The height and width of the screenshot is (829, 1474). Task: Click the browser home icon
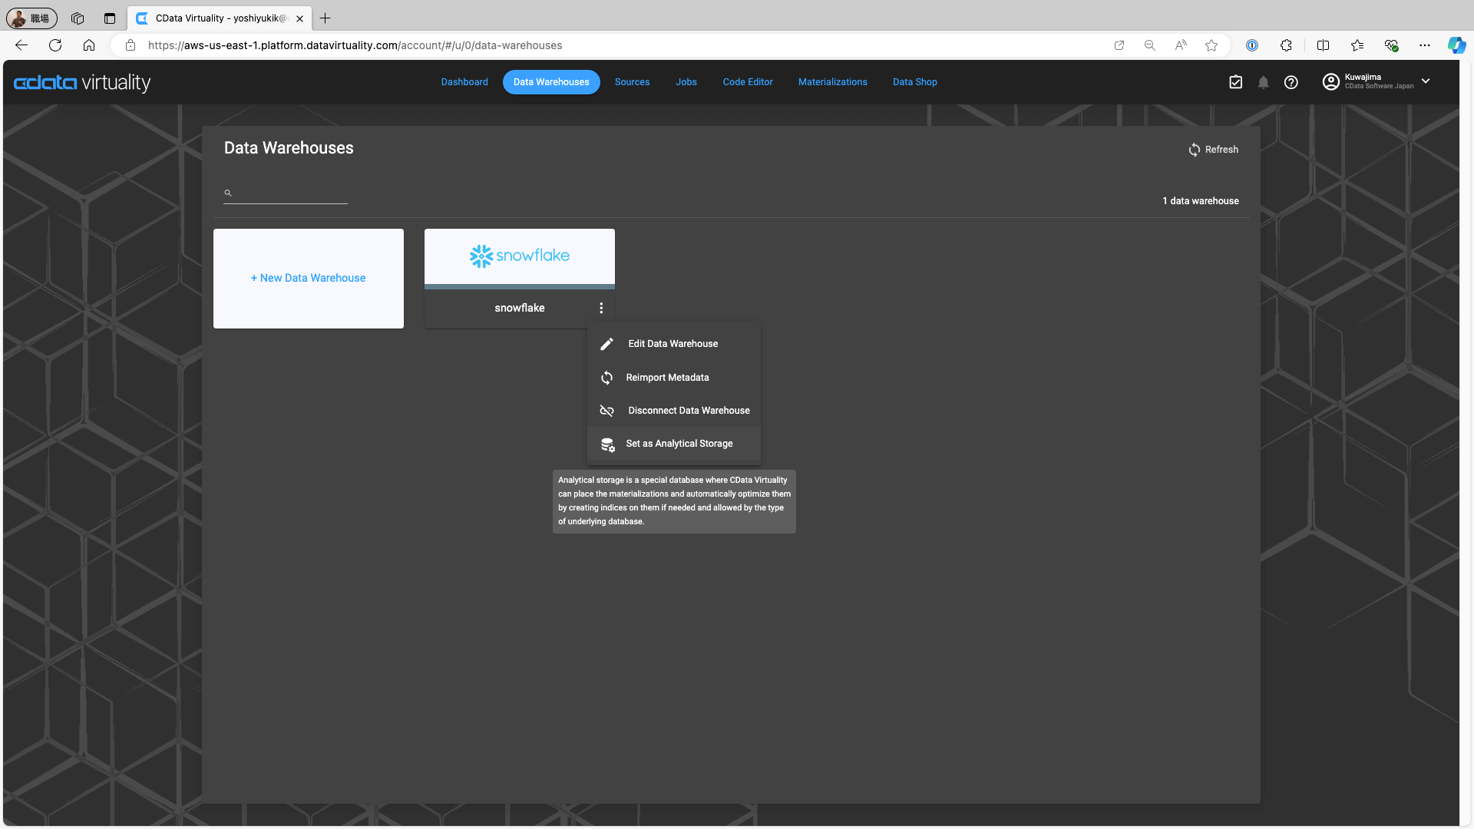click(x=89, y=45)
